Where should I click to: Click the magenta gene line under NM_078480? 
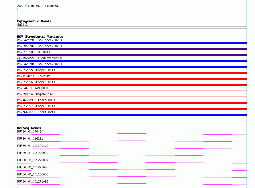[132, 134]
